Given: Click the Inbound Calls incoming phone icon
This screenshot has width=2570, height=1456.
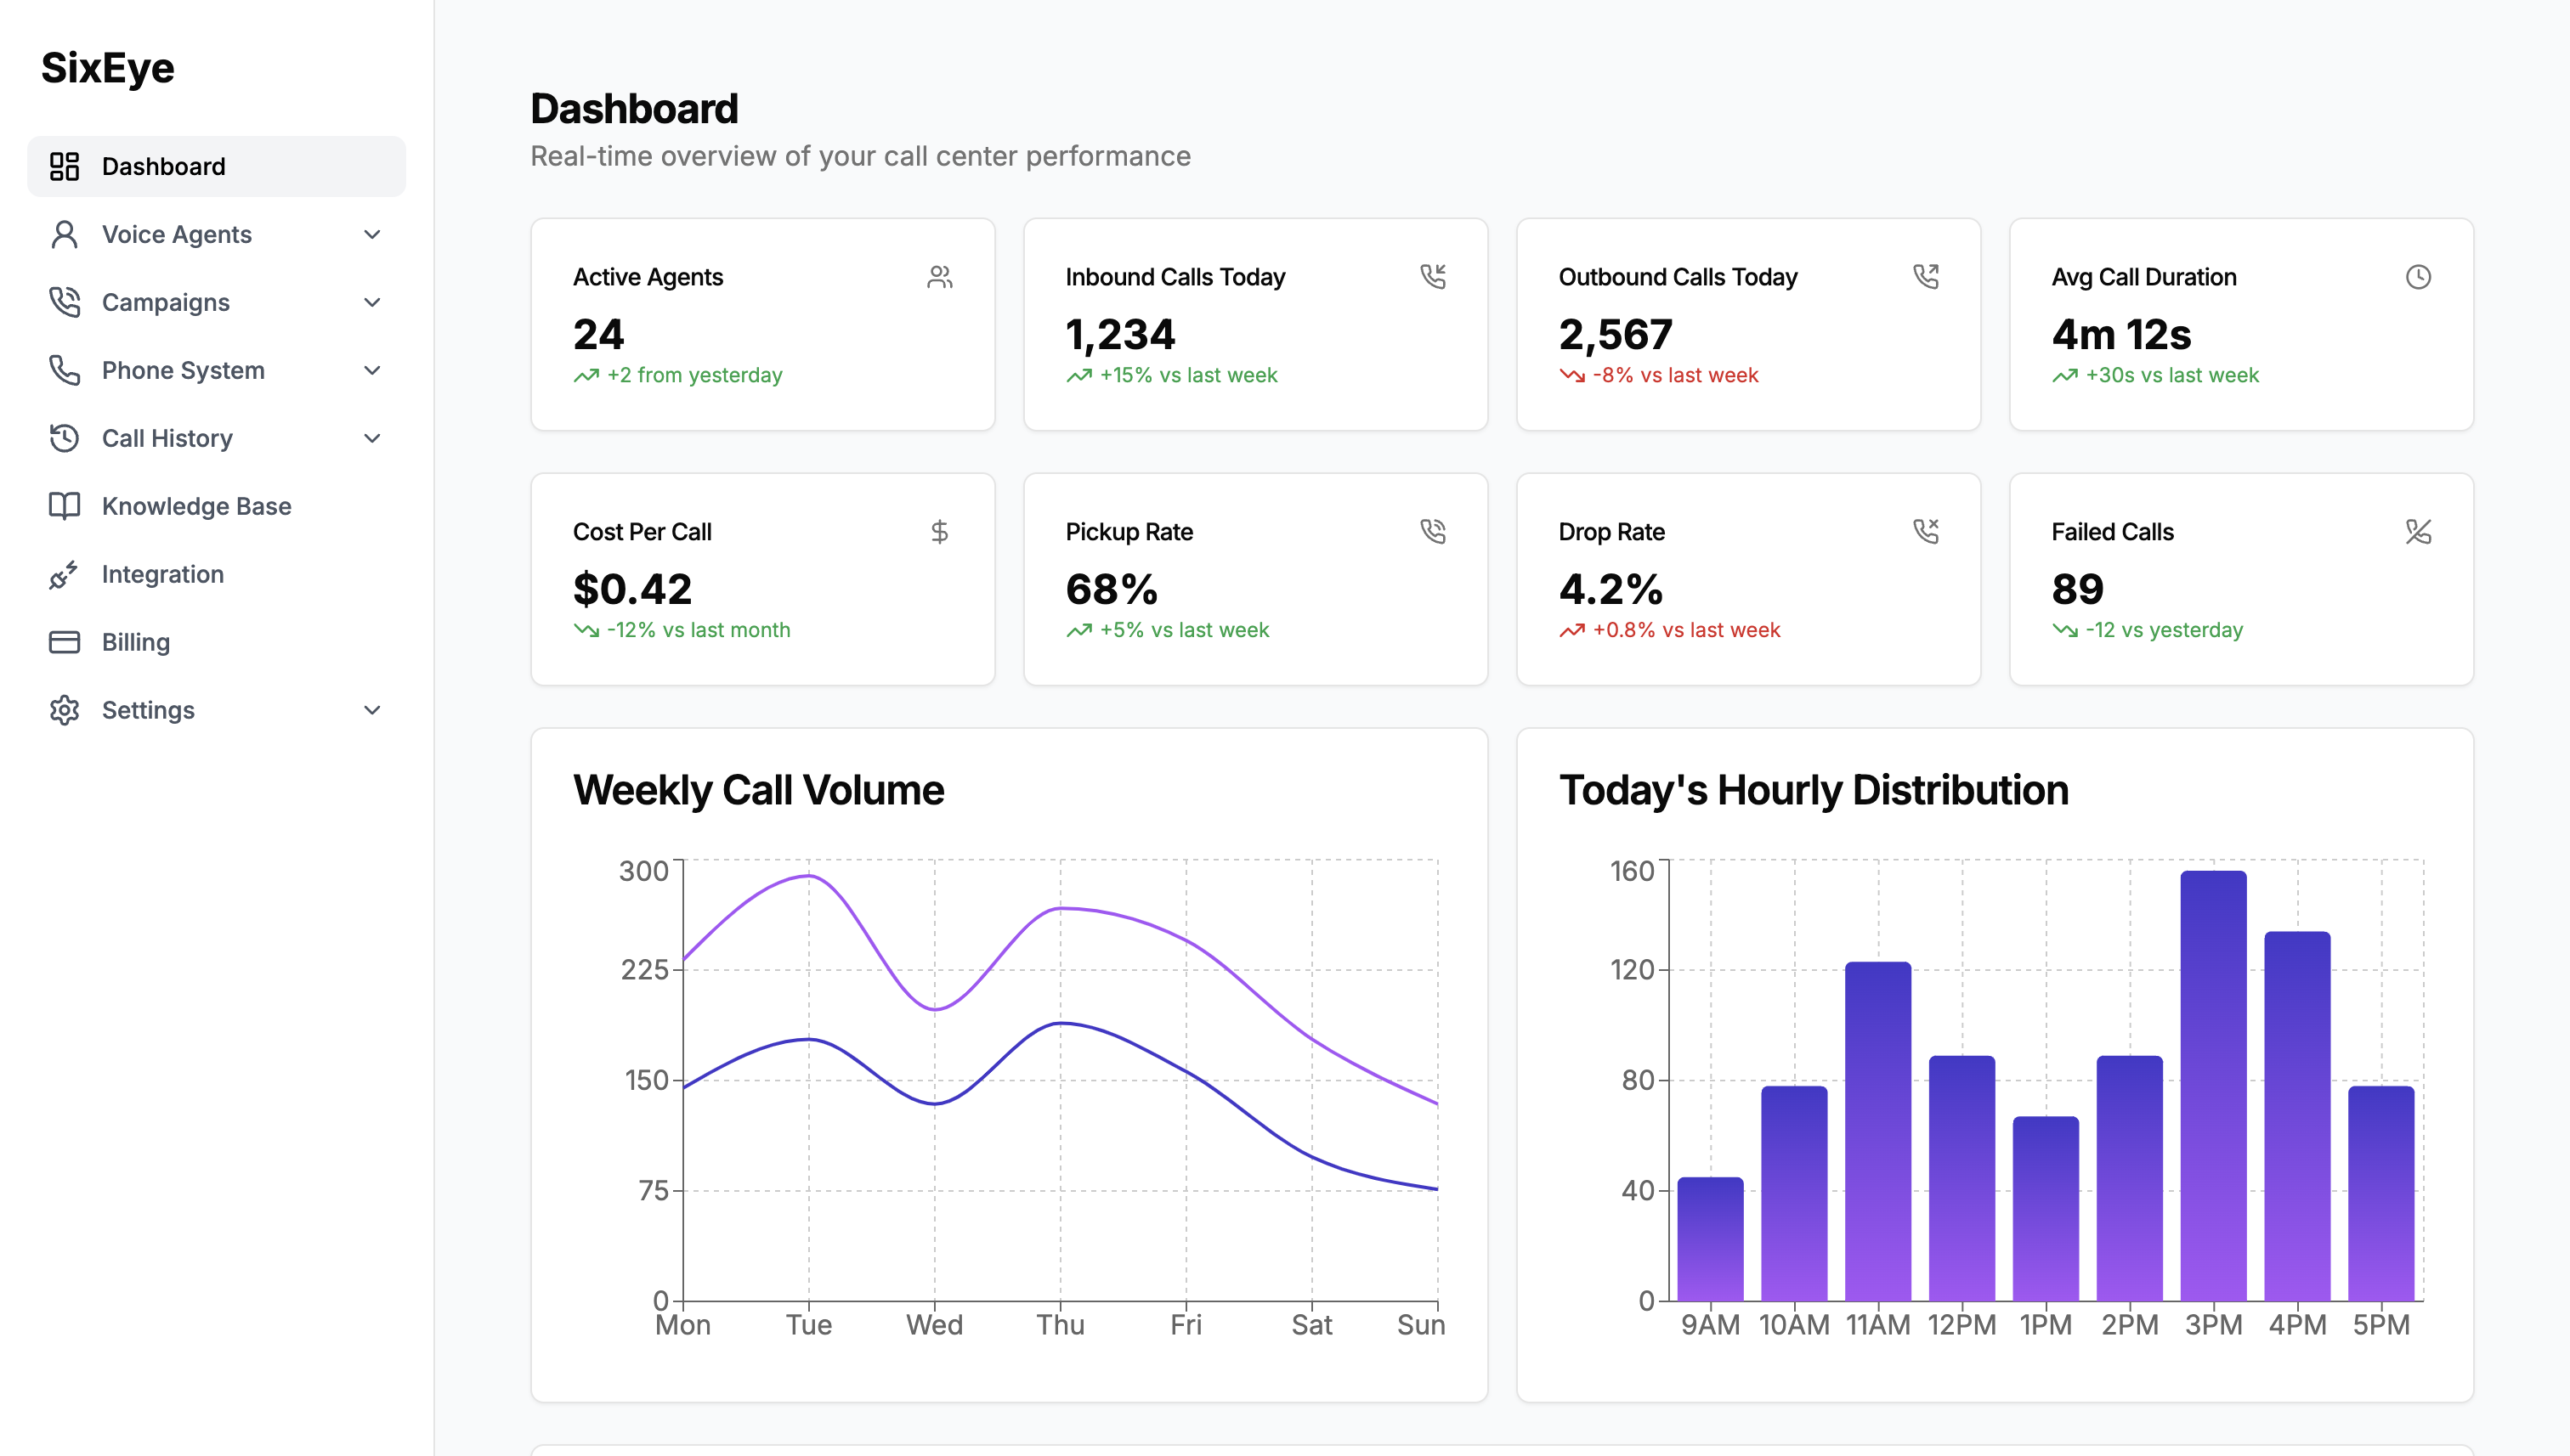Looking at the screenshot, I should 1433,277.
